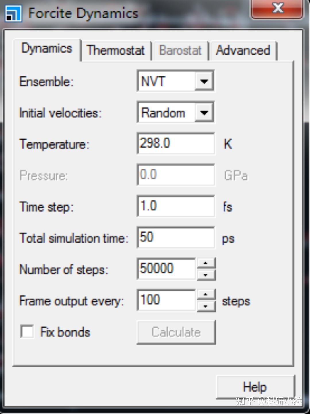Decrement Frame output every spinner down

(x=206, y=306)
